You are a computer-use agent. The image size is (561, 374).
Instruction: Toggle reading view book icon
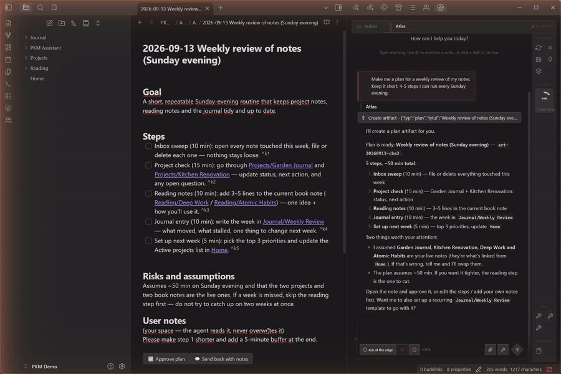[327, 22]
